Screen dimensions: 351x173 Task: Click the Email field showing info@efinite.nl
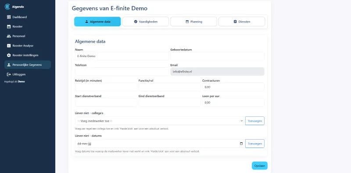pos(217,72)
